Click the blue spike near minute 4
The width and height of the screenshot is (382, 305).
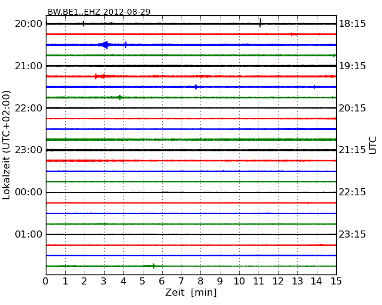point(126,45)
